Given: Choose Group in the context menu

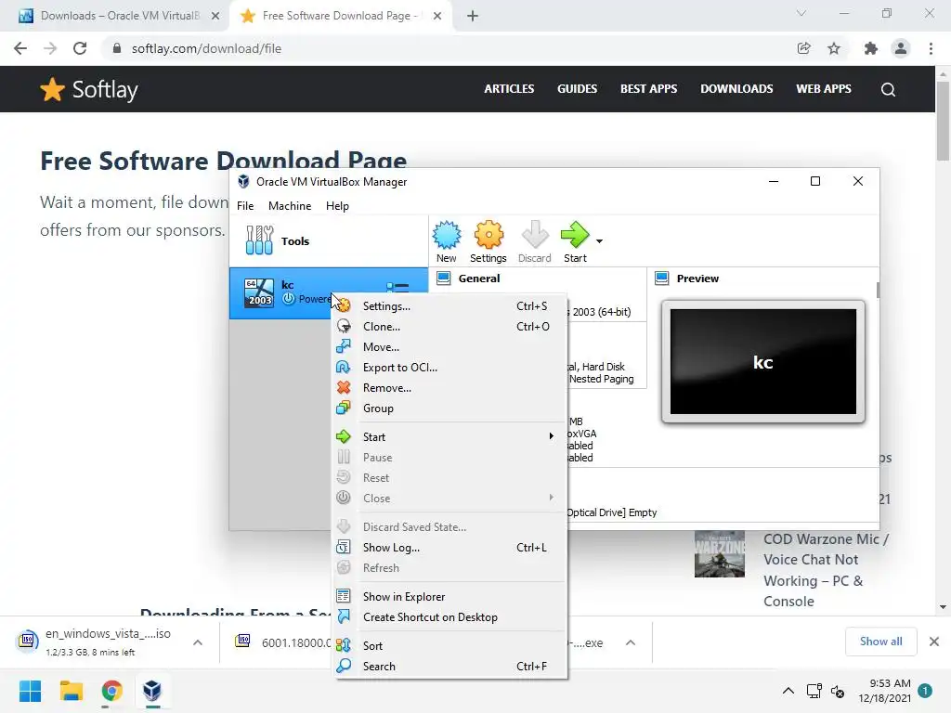Looking at the screenshot, I should [x=450, y=408].
